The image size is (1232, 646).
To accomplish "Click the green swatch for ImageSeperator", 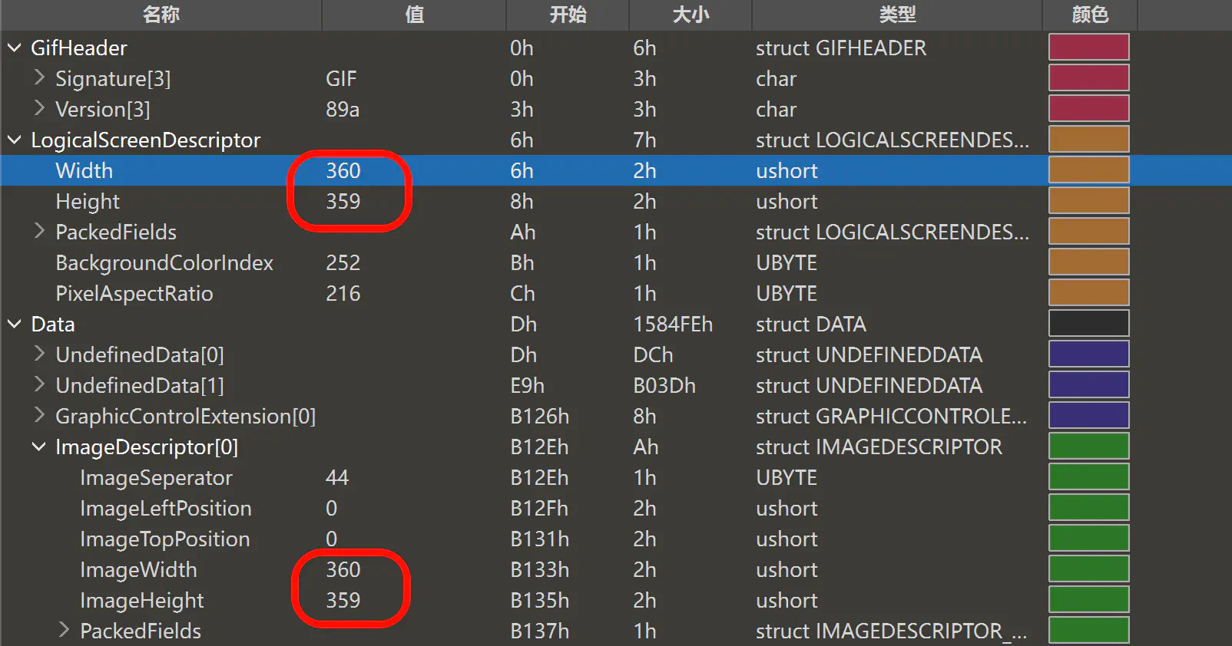I will click(1088, 477).
